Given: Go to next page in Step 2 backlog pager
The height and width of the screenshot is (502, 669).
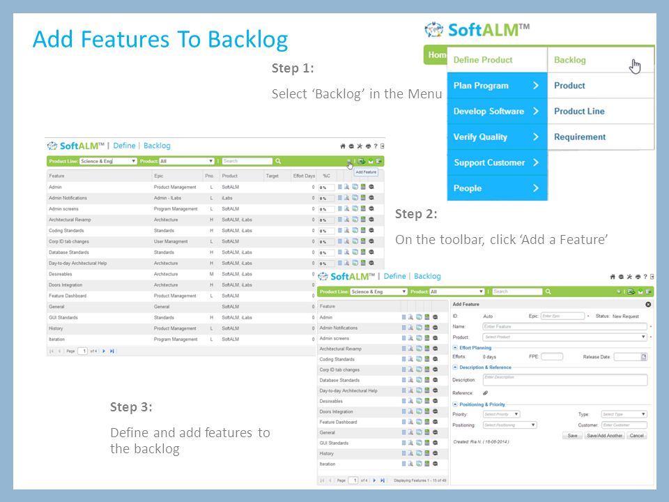Looking at the screenshot, I should click(104, 351).
